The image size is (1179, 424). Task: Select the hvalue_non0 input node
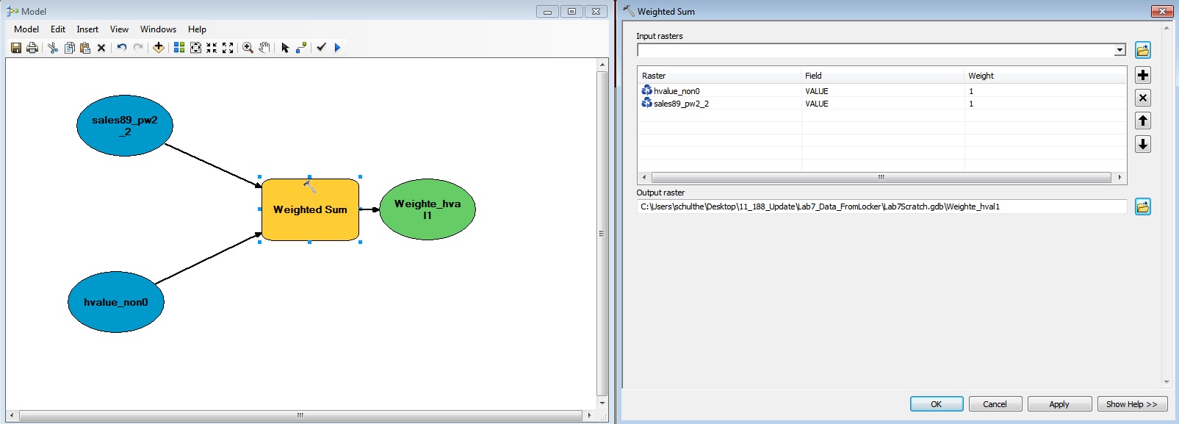point(116,302)
